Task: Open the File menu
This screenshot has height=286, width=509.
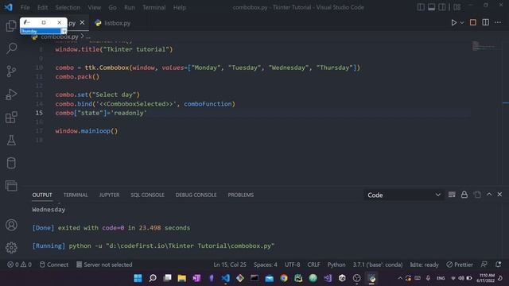Action: pos(25,7)
